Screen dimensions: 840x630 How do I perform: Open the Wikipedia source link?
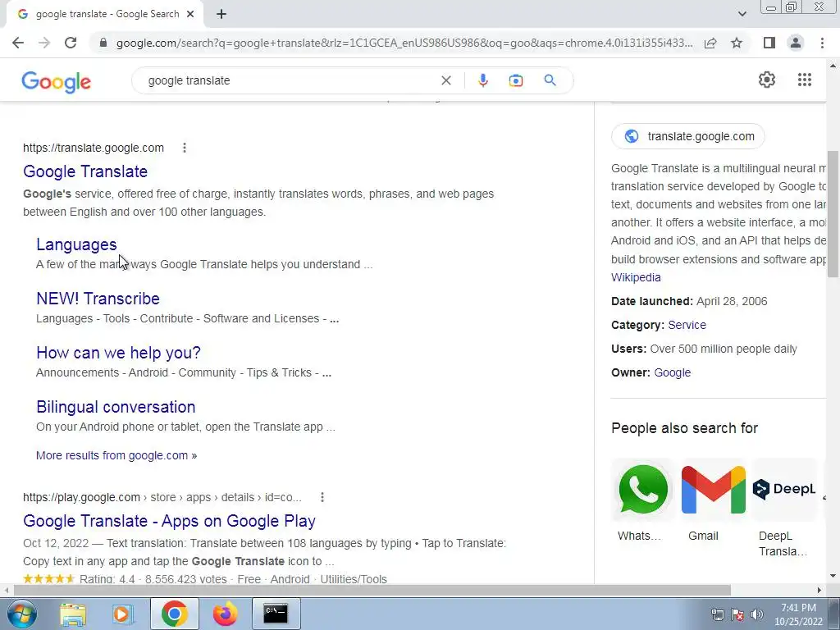tap(636, 277)
